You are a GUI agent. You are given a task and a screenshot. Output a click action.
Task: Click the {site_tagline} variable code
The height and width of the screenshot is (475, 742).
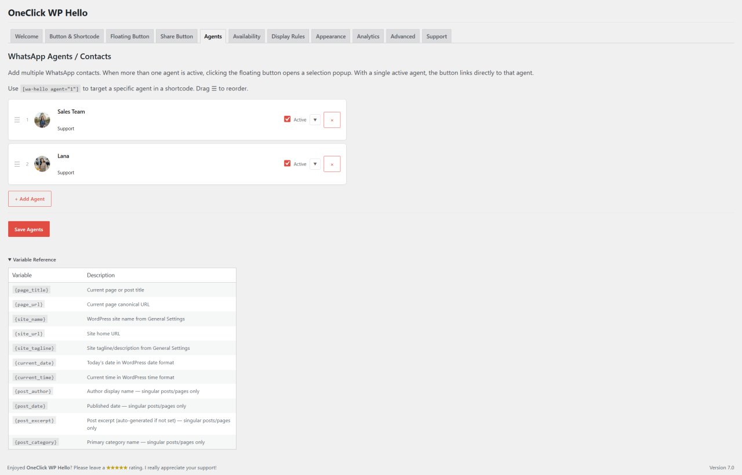pos(34,348)
